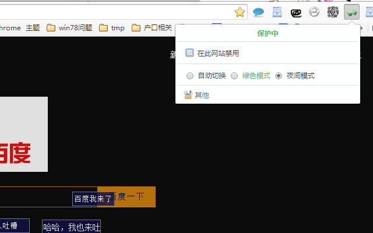The image size is (373, 233).
Task: Click in the browser address bar
Action: [117, 12]
